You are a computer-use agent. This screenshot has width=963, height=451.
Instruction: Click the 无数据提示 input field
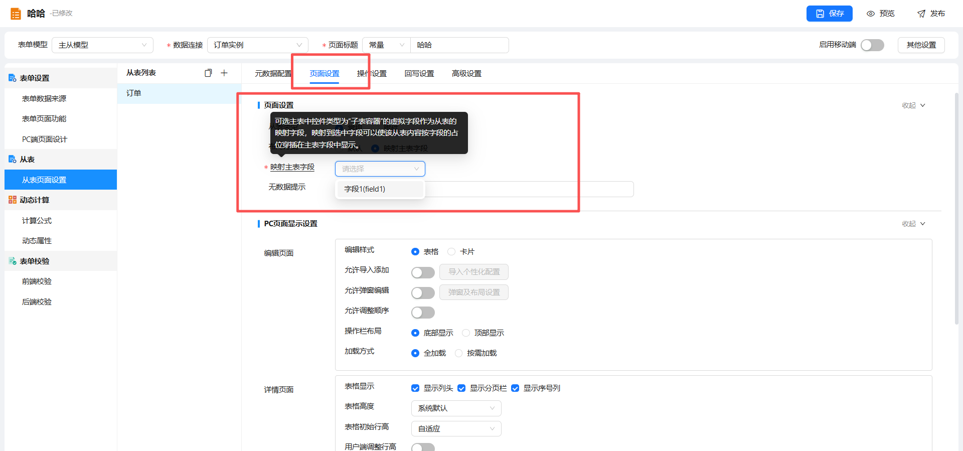(x=485, y=189)
